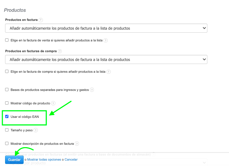
Task: Open help tooltip for factura de venta option
Action: click(x=105, y=40)
